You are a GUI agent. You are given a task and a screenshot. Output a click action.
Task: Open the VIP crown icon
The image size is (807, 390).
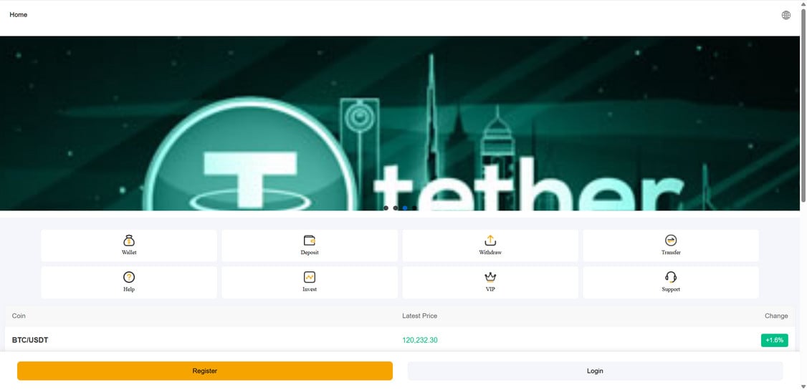tap(490, 278)
